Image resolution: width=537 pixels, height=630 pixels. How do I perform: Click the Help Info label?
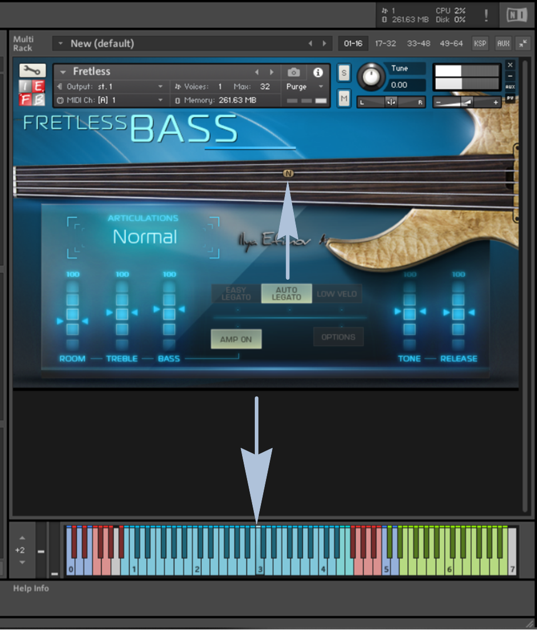click(31, 588)
